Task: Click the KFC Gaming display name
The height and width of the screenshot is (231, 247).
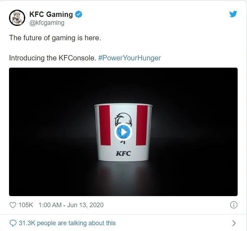Action: coord(51,14)
